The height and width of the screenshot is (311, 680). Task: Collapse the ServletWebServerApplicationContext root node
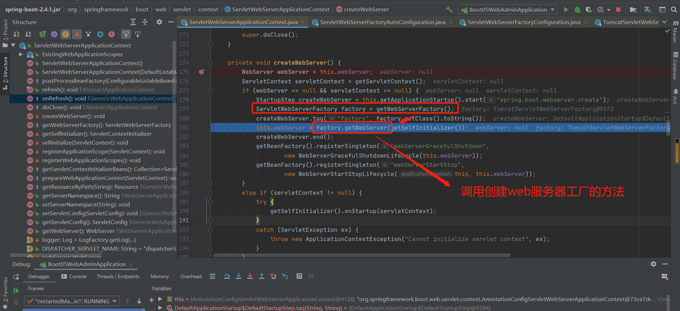[x=13, y=45]
